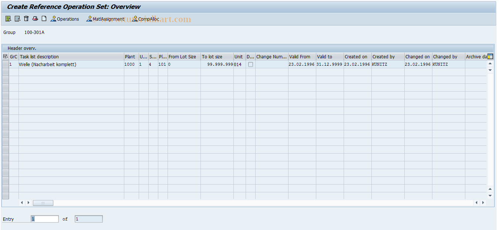Image resolution: width=499 pixels, height=230 pixels.
Task: Click the Created on column header
Action: coord(358,56)
